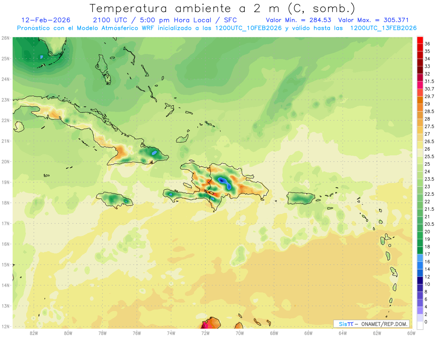Click the 26N latitude label
The width and height of the screenshot is (437, 338).
[x=5, y=38]
